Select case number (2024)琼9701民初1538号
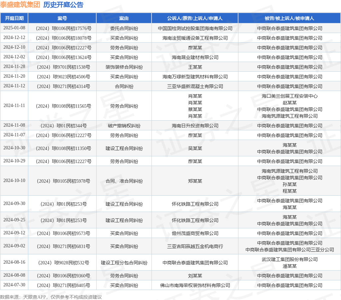 tap(64, 67)
